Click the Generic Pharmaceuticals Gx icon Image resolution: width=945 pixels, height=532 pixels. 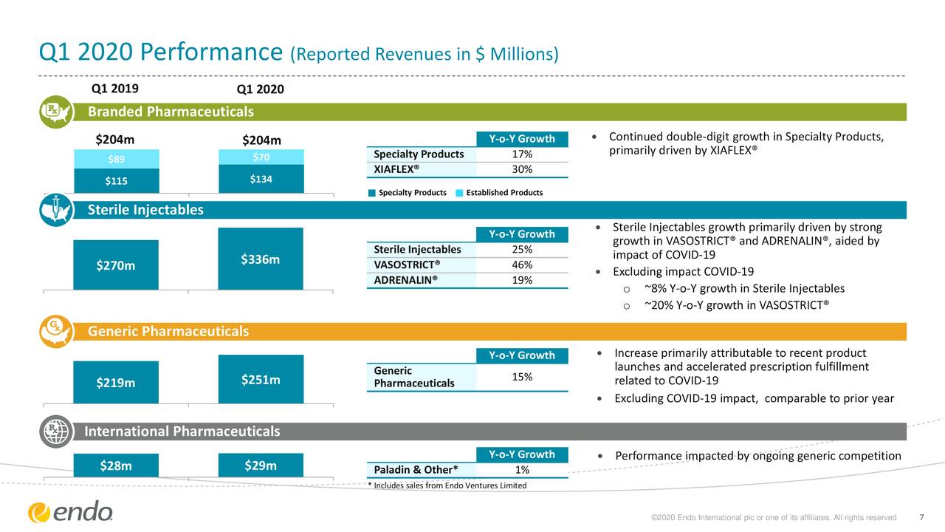coord(55,331)
